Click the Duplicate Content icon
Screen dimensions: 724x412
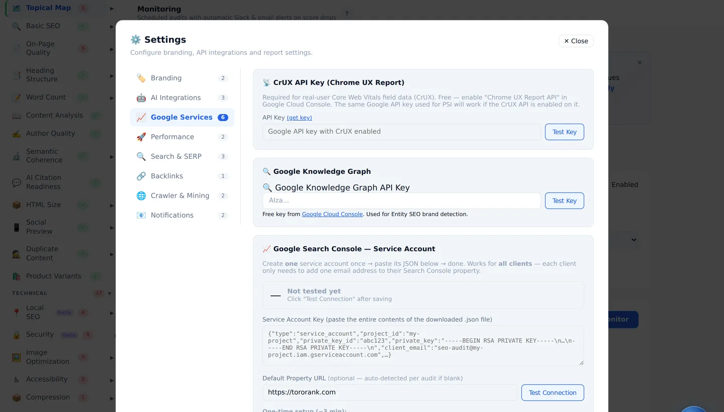[17, 254]
